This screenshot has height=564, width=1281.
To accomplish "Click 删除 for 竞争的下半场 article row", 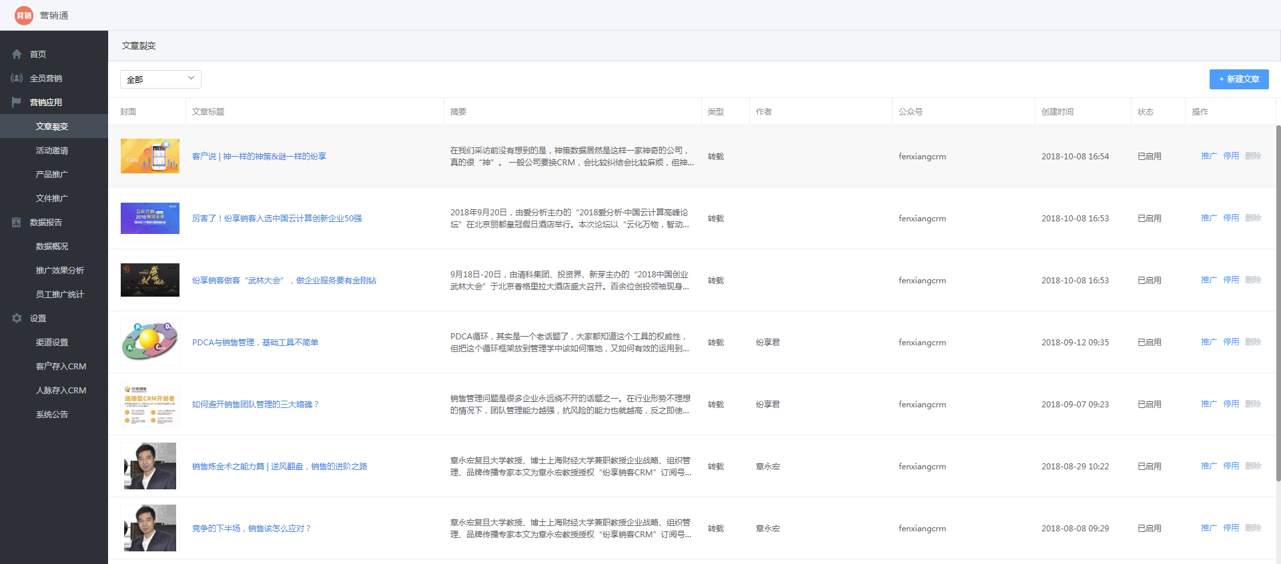I will tap(1253, 527).
